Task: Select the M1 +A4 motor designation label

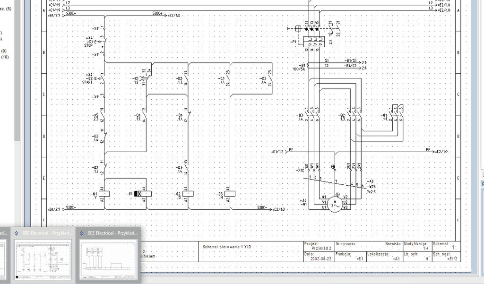Action: click(x=303, y=202)
